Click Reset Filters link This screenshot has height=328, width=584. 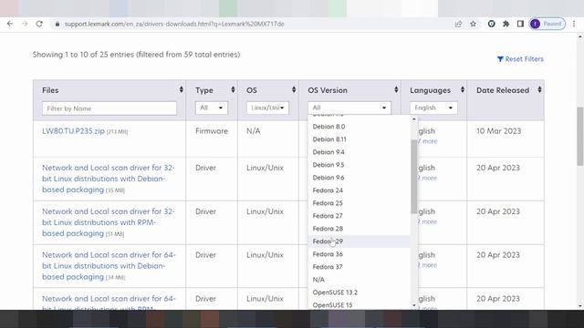click(x=520, y=58)
